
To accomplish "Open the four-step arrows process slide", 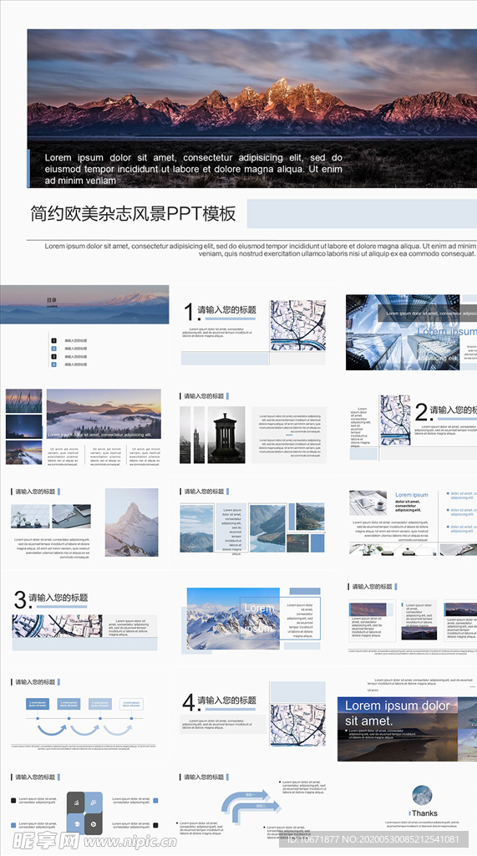I will pos(84,713).
